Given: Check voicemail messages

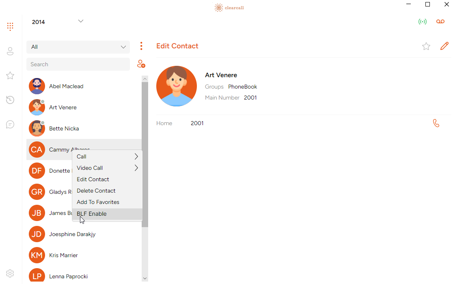Looking at the screenshot, I should 440,21.
